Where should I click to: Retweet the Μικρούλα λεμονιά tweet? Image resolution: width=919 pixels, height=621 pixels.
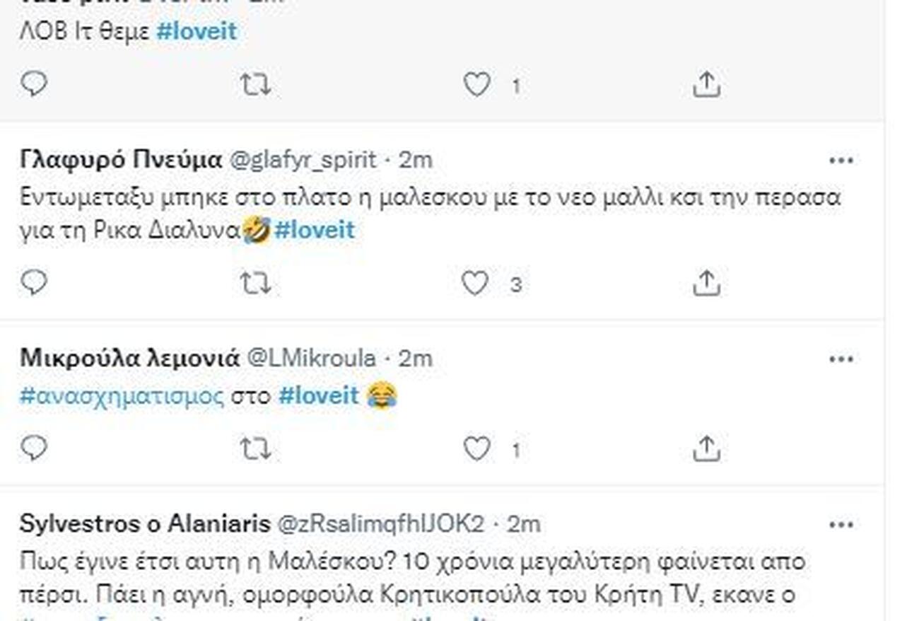[254, 450]
